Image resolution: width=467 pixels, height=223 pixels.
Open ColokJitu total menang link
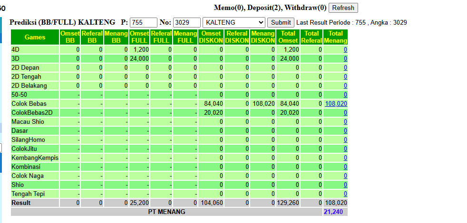pos(345,149)
